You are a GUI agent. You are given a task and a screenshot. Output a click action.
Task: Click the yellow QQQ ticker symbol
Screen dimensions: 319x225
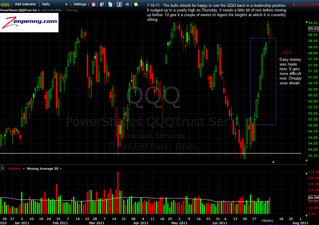pyautogui.click(x=5, y=4)
